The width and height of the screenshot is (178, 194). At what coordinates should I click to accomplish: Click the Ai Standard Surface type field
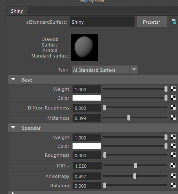[x=100, y=70]
